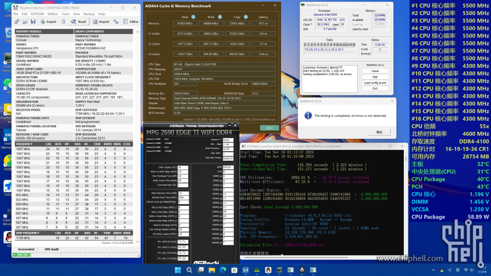Image resolution: width=491 pixels, height=276 pixels.
Task: Open the Tools menu in Thaiphoon Burner
Action: point(66,14)
